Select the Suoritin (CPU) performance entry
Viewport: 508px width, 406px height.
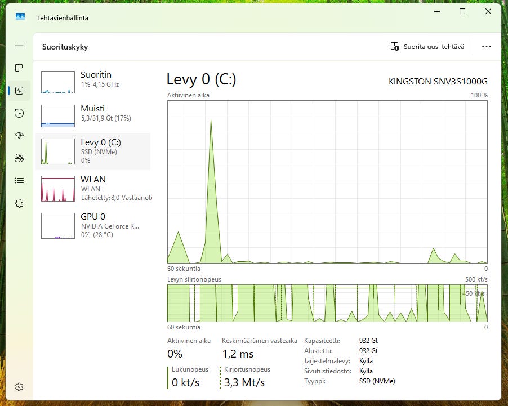(93, 82)
